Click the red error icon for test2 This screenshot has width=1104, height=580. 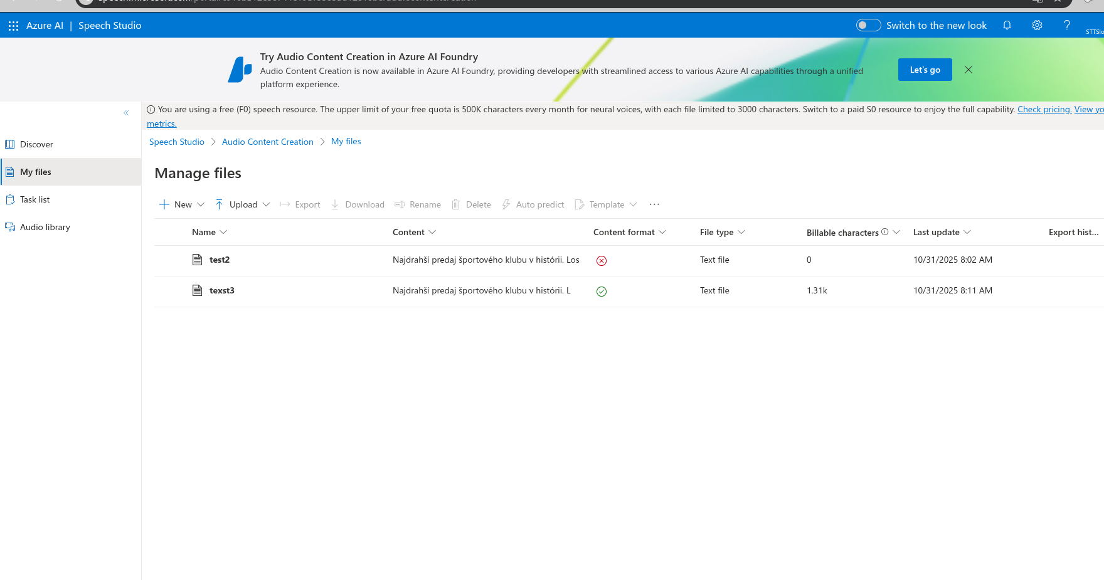[x=601, y=261]
